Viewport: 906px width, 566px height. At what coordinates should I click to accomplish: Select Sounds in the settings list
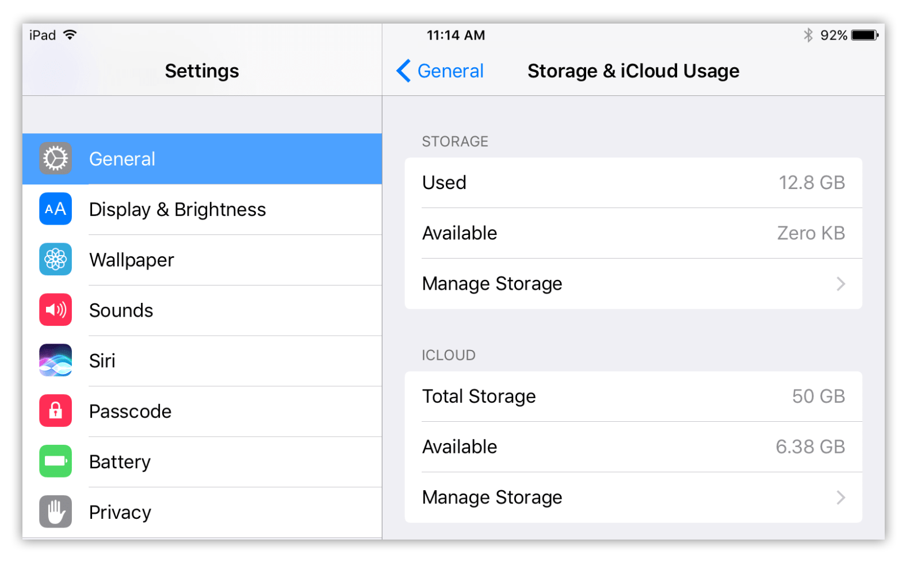[121, 311]
